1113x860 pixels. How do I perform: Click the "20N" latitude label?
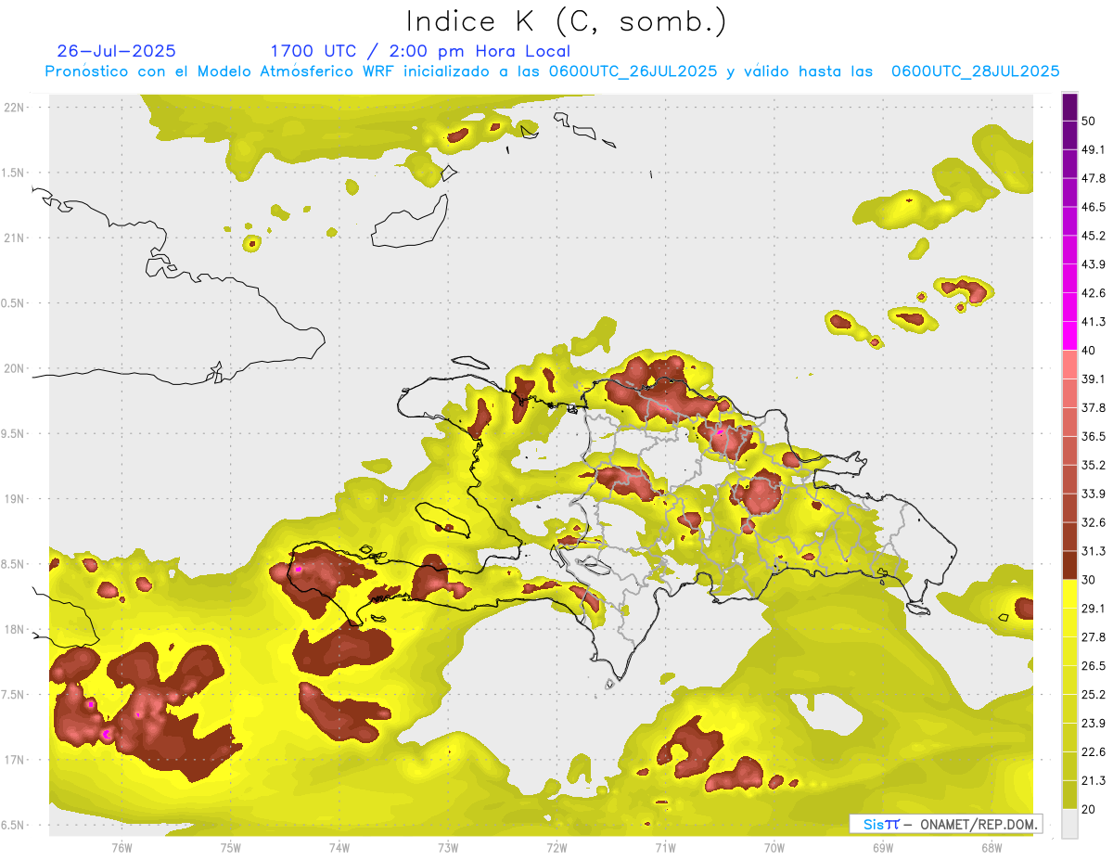[x=15, y=368]
